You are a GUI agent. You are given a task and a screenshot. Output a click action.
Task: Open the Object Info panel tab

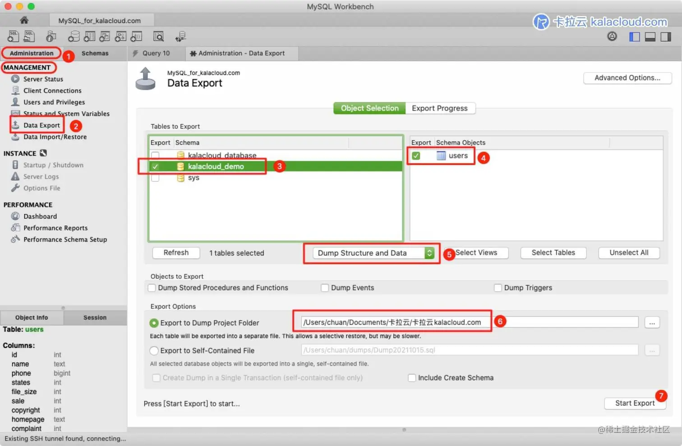[32, 317]
